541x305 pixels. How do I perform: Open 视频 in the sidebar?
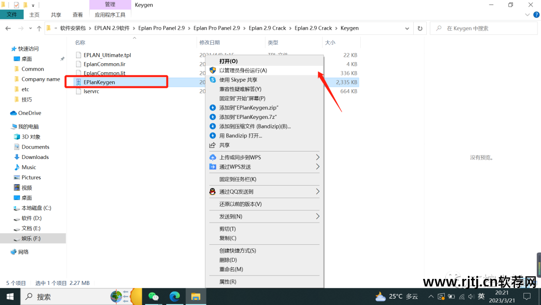click(x=27, y=188)
